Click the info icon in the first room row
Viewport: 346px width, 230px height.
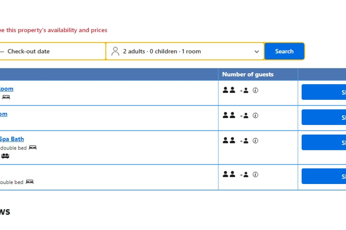click(255, 90)
